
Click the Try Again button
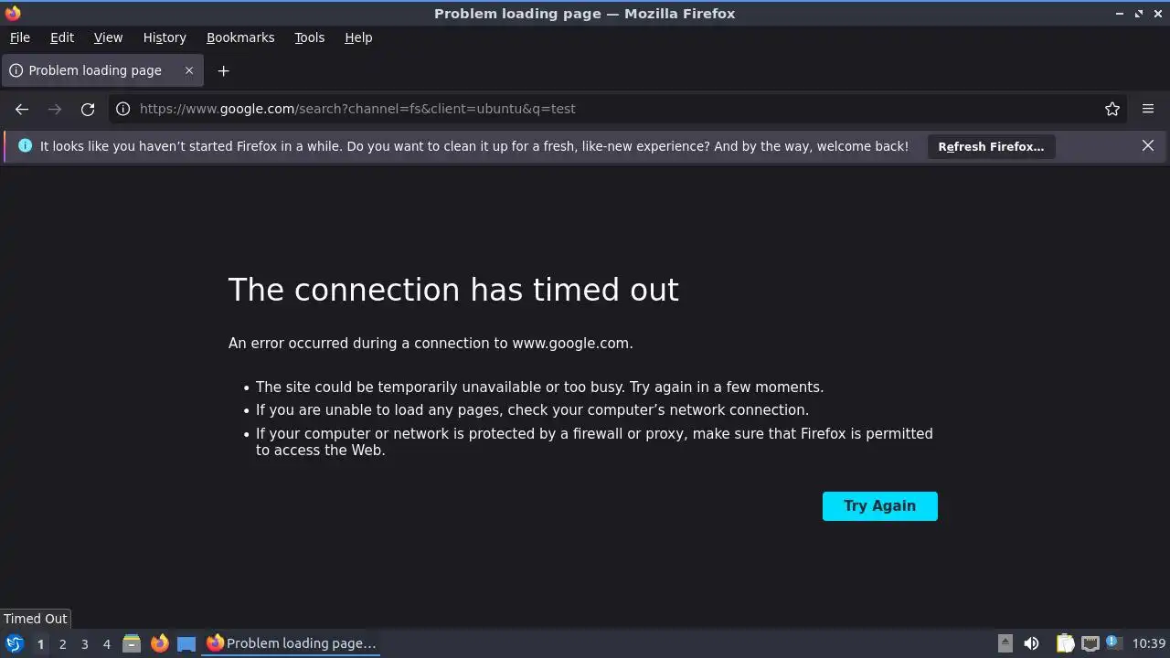[x=879, y=506]
